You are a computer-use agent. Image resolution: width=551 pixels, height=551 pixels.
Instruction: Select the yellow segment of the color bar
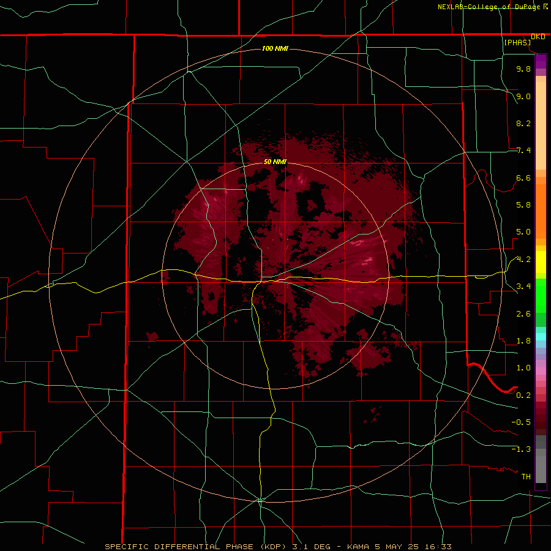click(541, 262)
